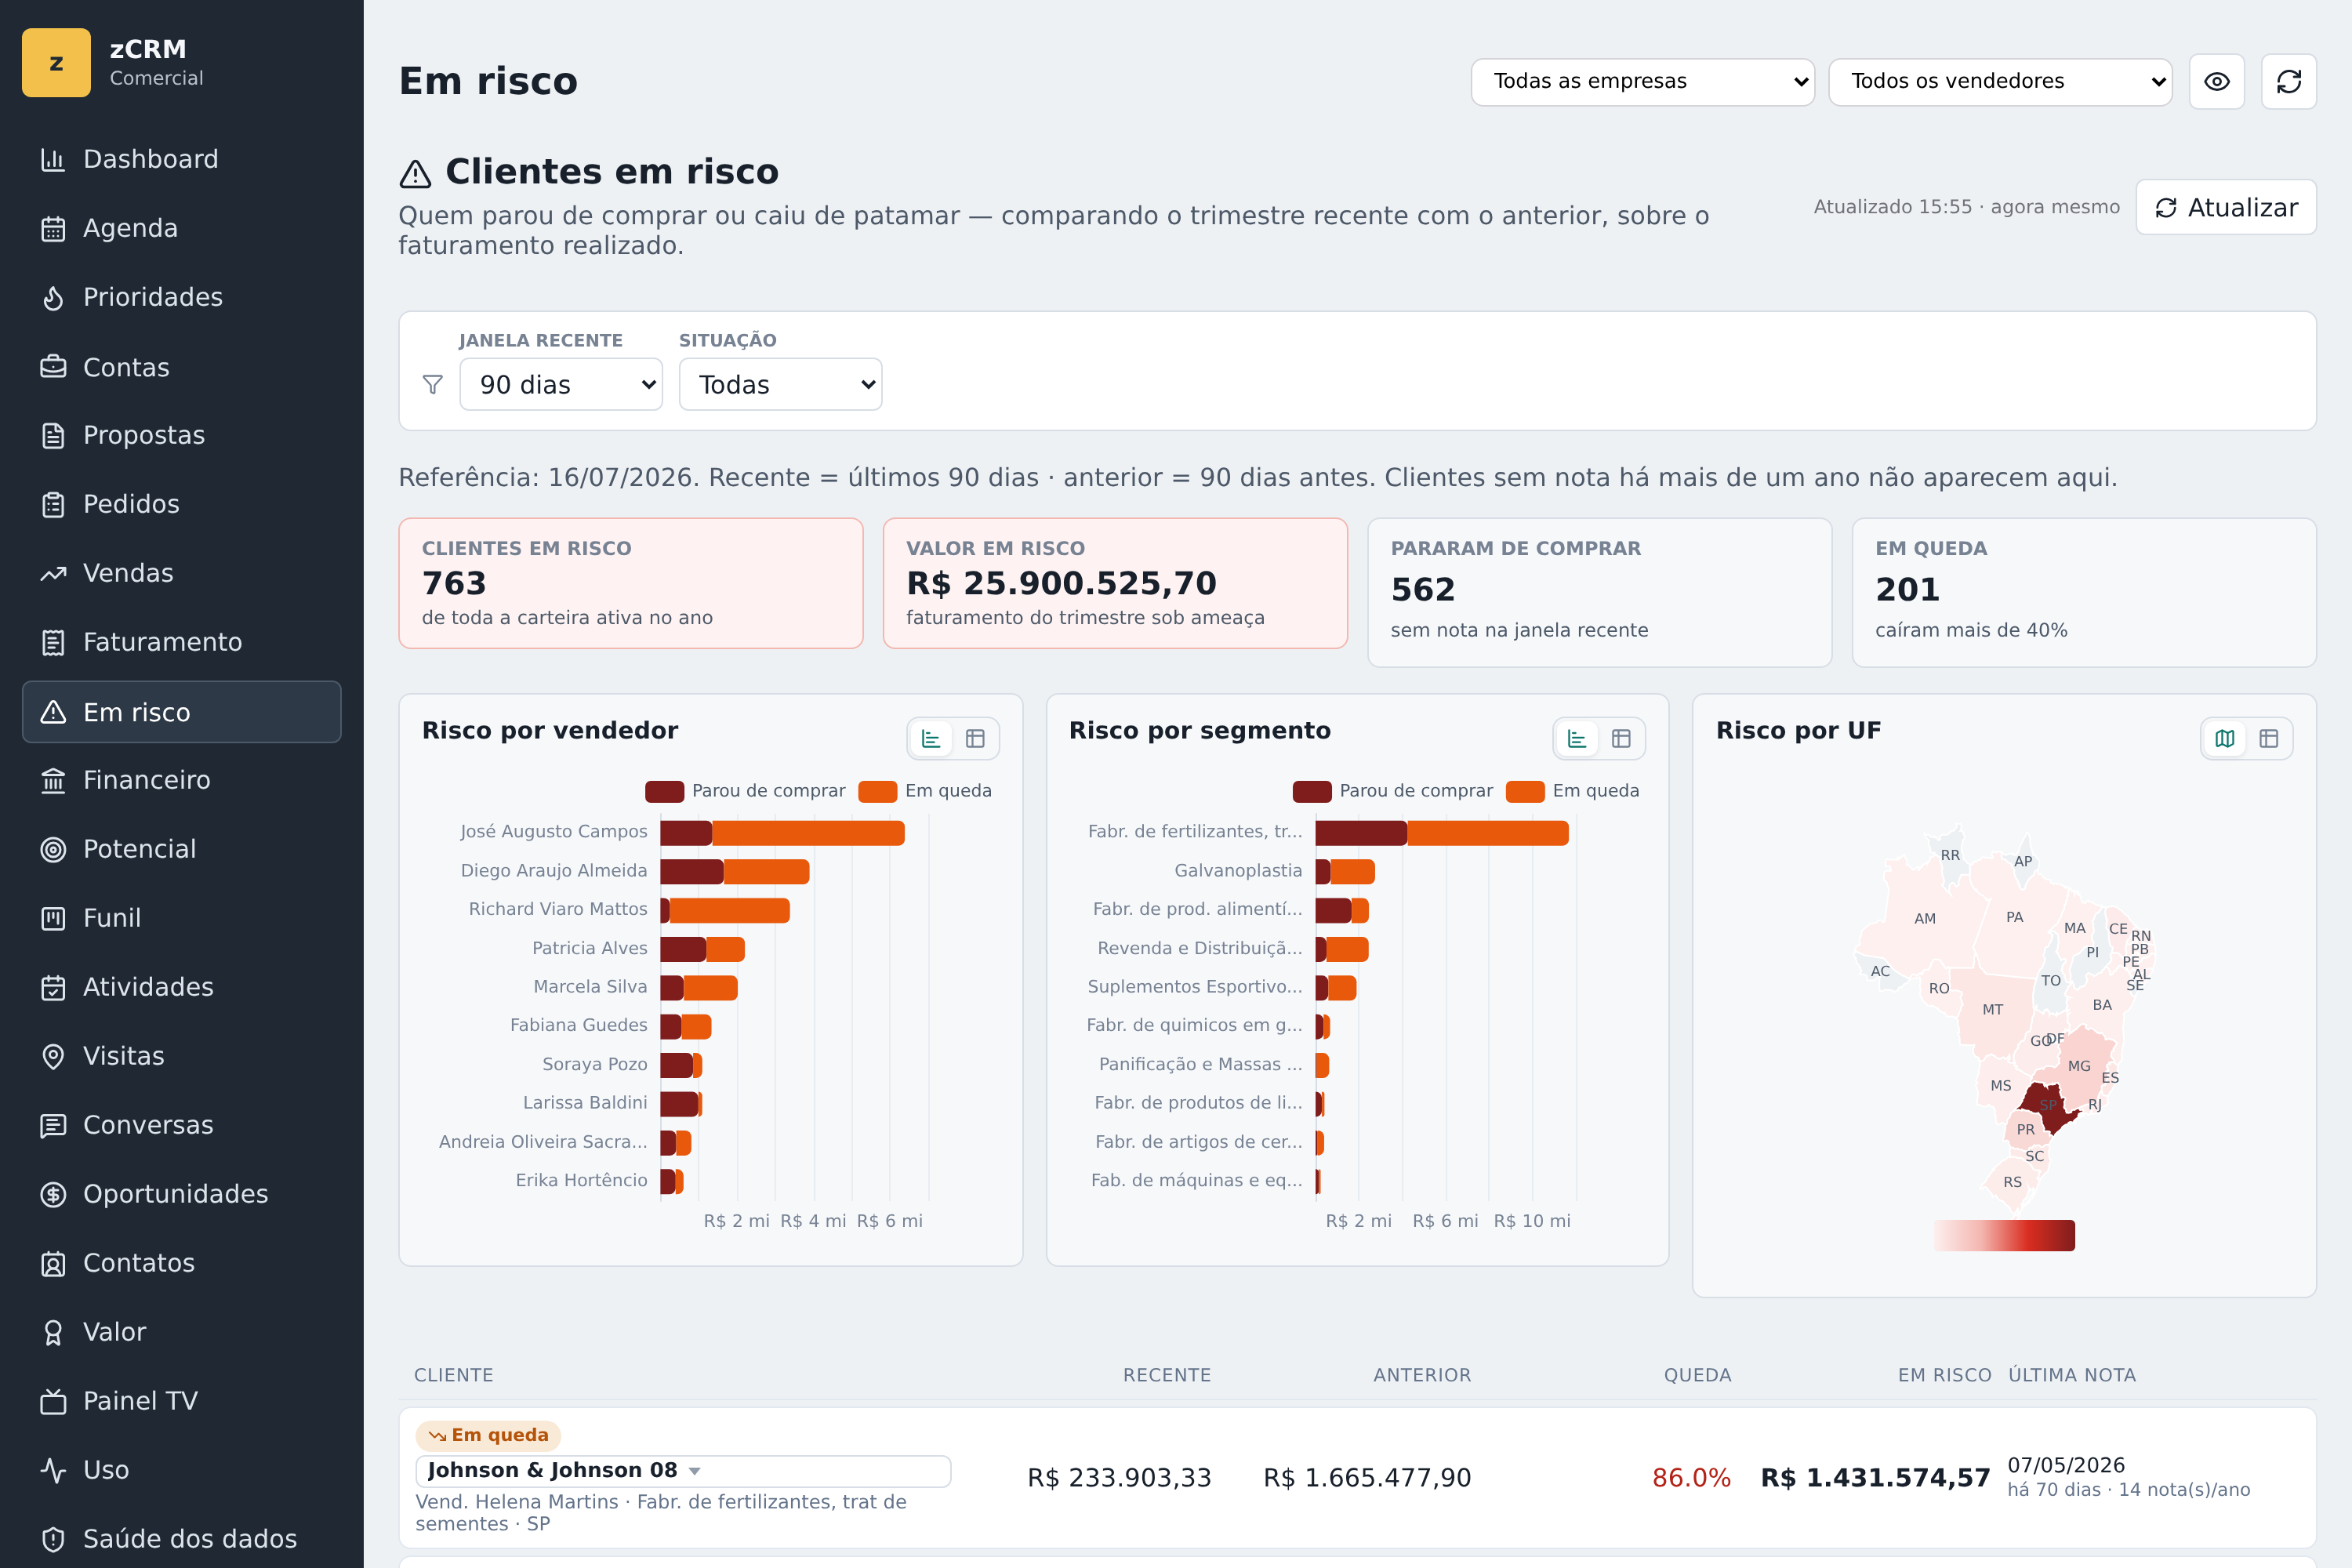Click Diego Araujo Almeida bar in chart
This screenshot has width=2352, height=1568.
click(735, 871)
